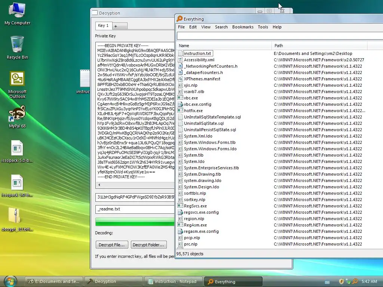Select xjis.nlp in results list
The width and height of the screenshot is (383, 287).
click(190, 85)
